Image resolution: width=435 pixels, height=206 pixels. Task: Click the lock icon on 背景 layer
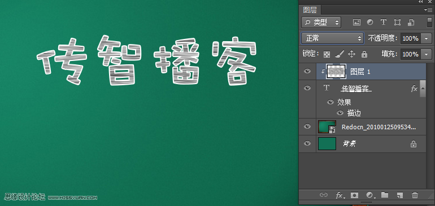click(x=414, y=144)
